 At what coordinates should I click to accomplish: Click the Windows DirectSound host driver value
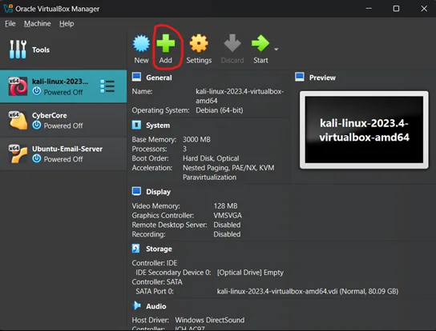(210, 320)
